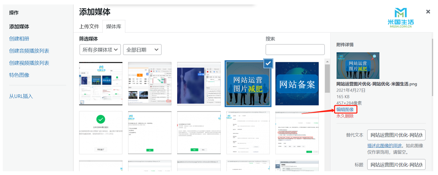Click the 标题 input field
The width and height of the screenshot is (438, 175).
click(x=396, y=165)
